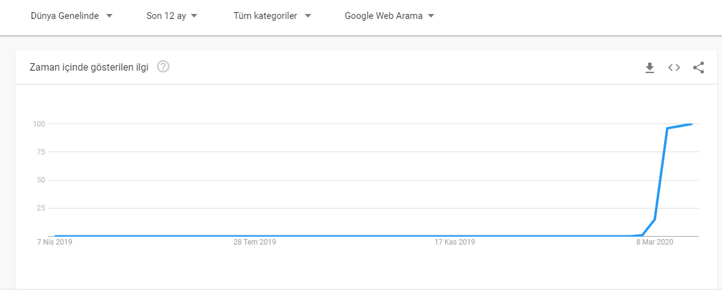Download the interest over time data
This screenshot has width=722, height=292.
(x=650, y=68)
